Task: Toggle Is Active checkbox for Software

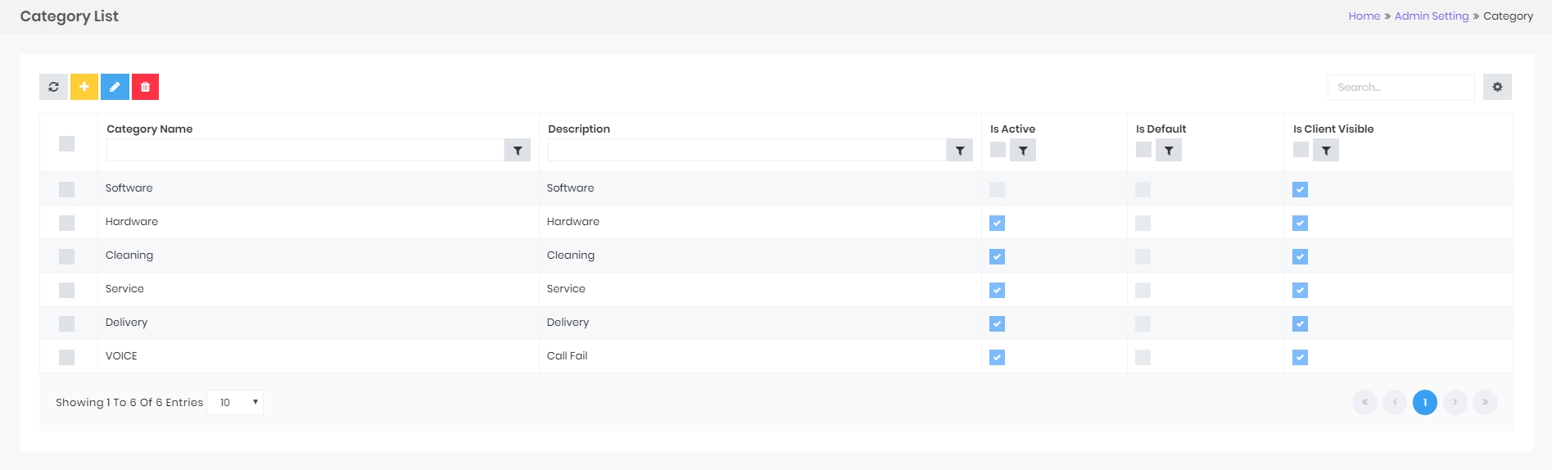Action: coord(997,189)
